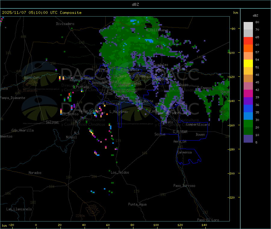
Task: Select the Soitue place label
Action: [160, 134]
